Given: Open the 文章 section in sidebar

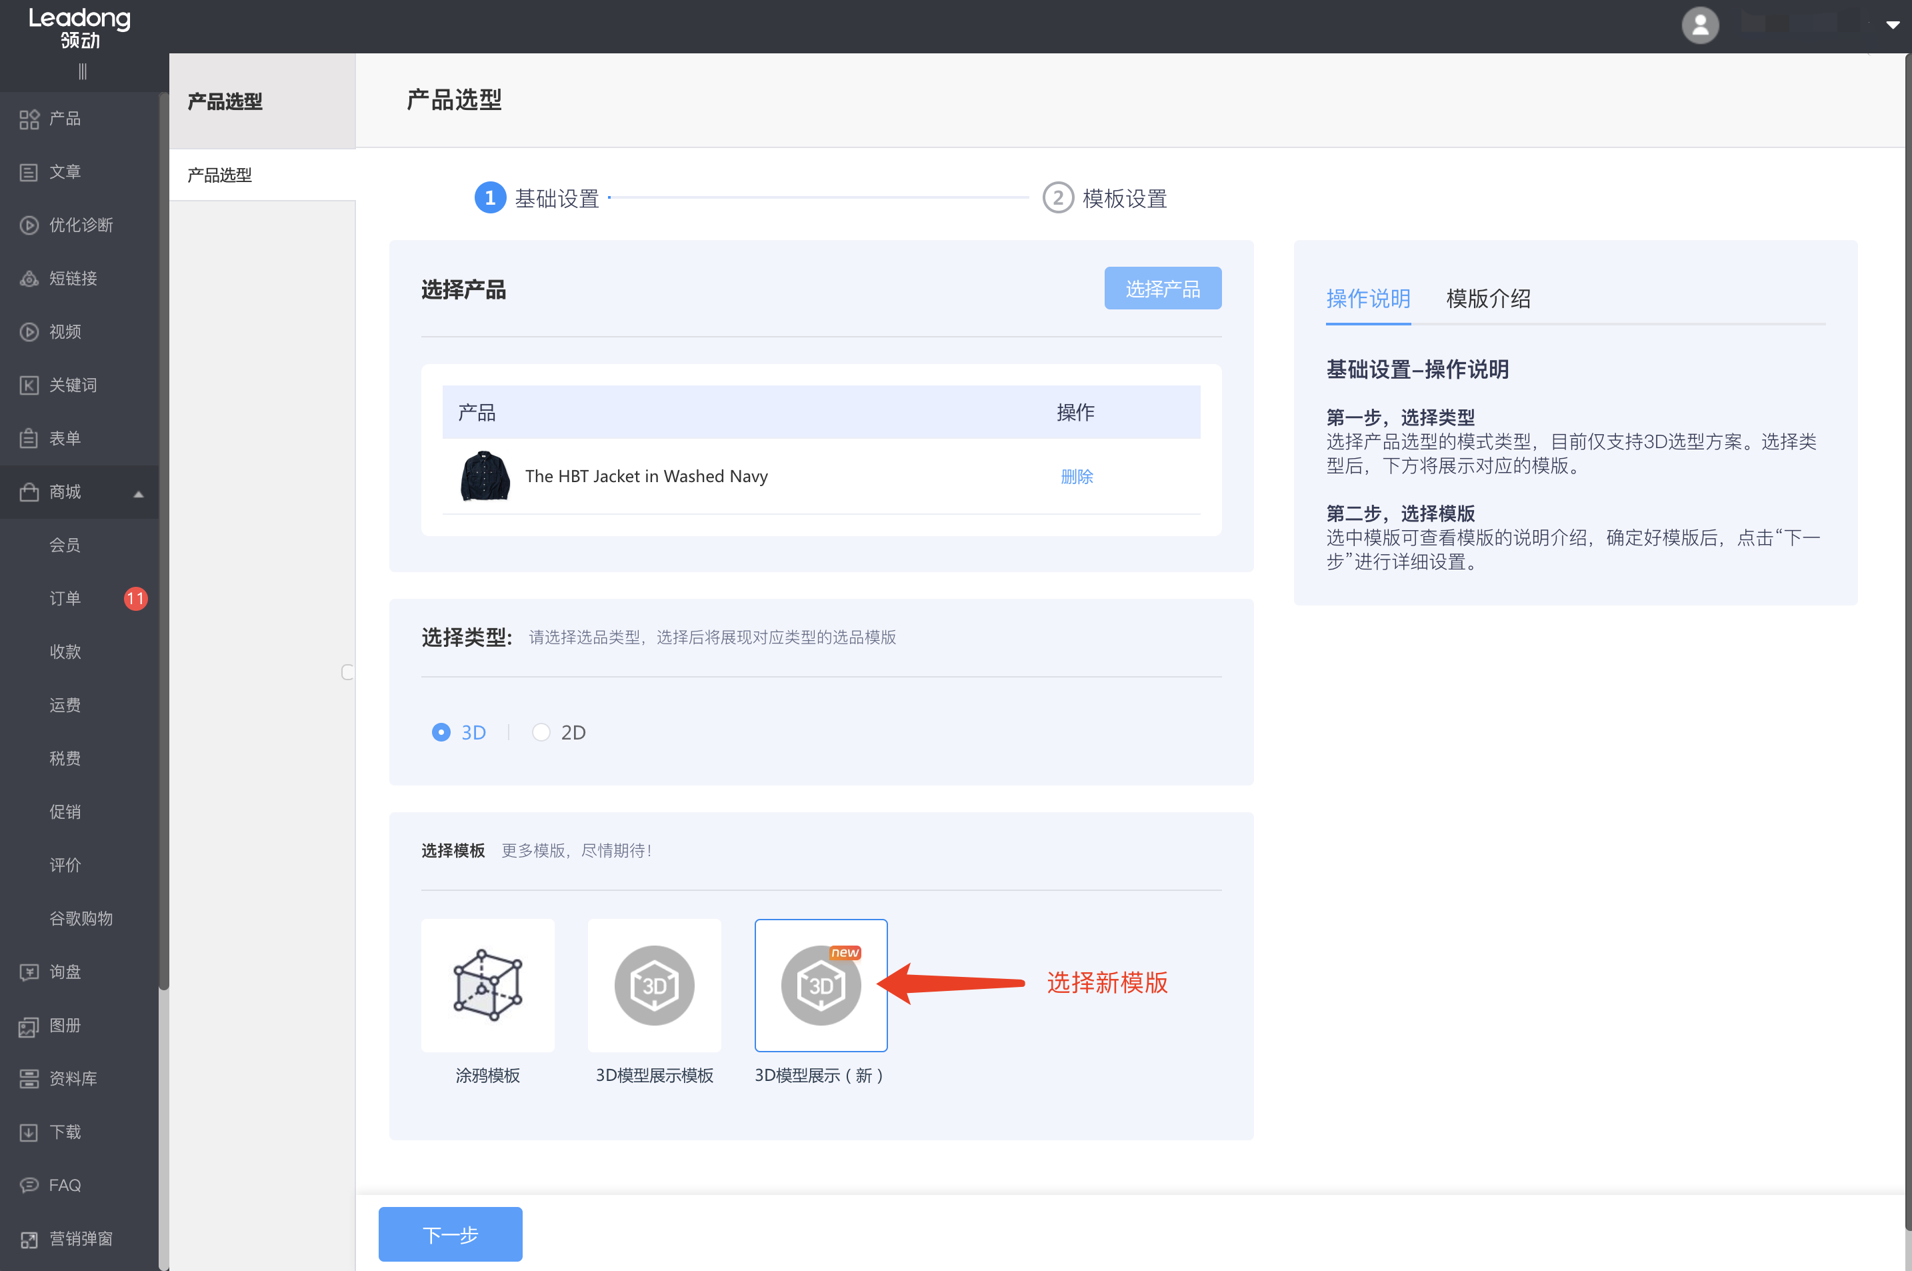Looking at the screenshot, I should (63, 171).
